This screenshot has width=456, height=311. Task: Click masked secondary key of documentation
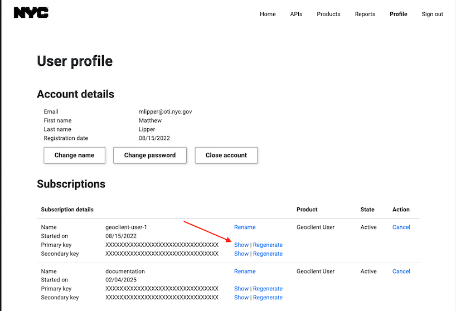pos(162,297)
